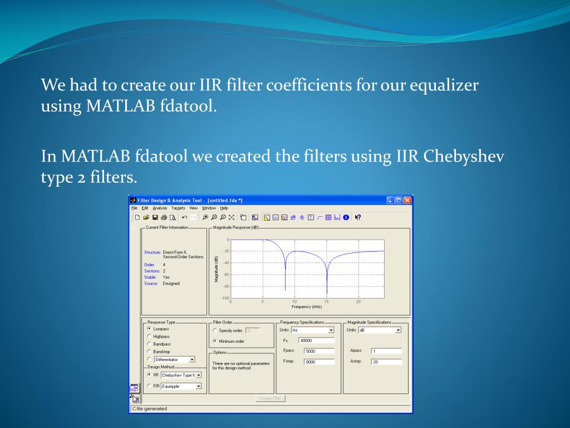The width and height of the screenshot is (570, 428).
Task: Click the Astop field showing 20
Action: coord(386,362)
